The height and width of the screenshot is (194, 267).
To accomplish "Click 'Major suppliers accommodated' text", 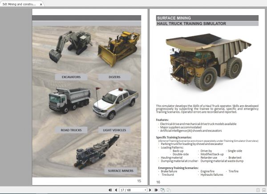I will (x=181, y=127).
